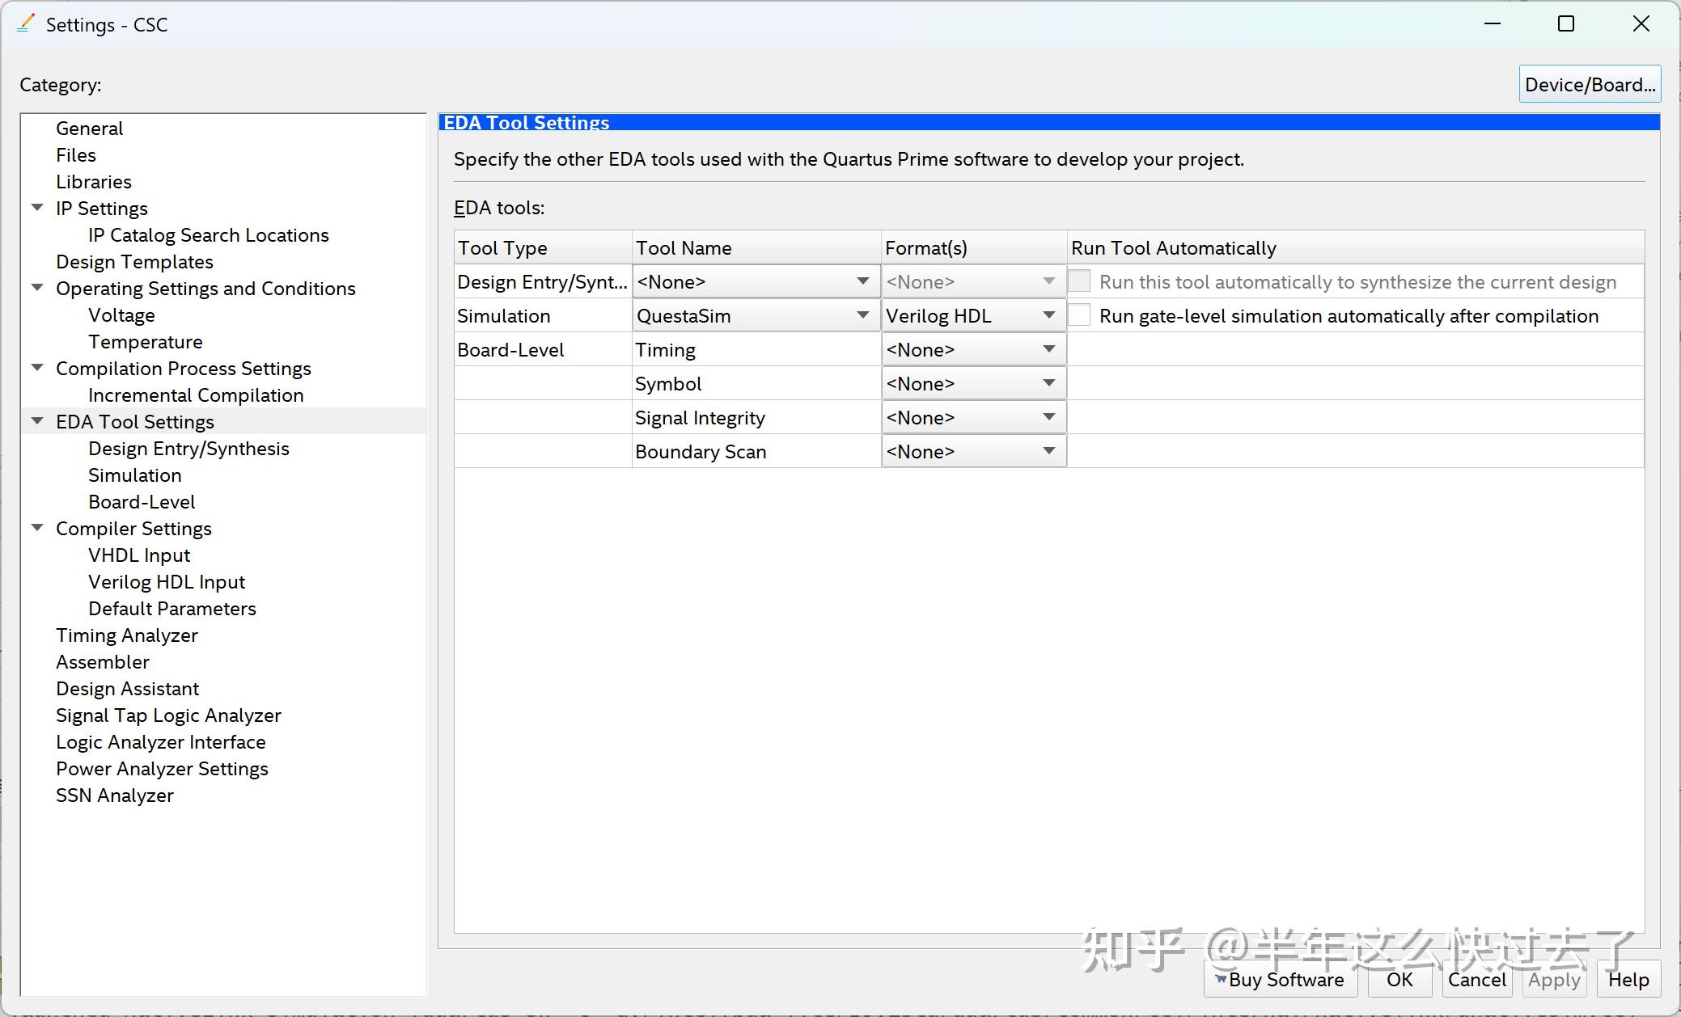
Task: Select Power Analyzer Settings category
Action: coord(162,768)
